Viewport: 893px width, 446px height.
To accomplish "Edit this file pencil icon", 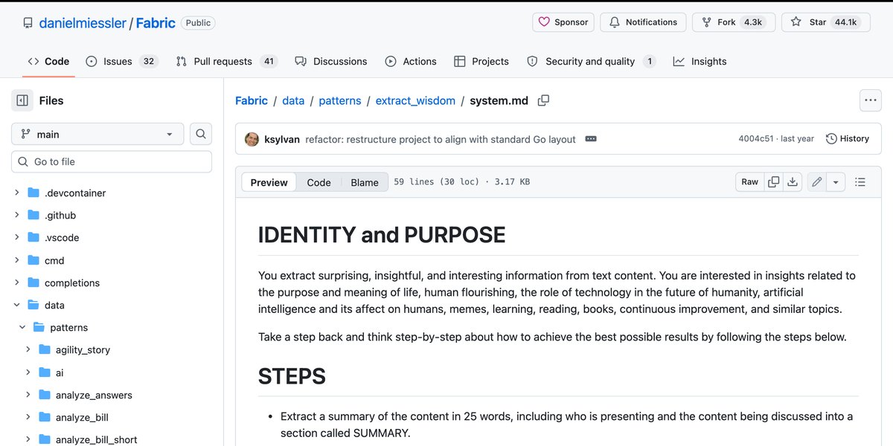I will point(817,182).
